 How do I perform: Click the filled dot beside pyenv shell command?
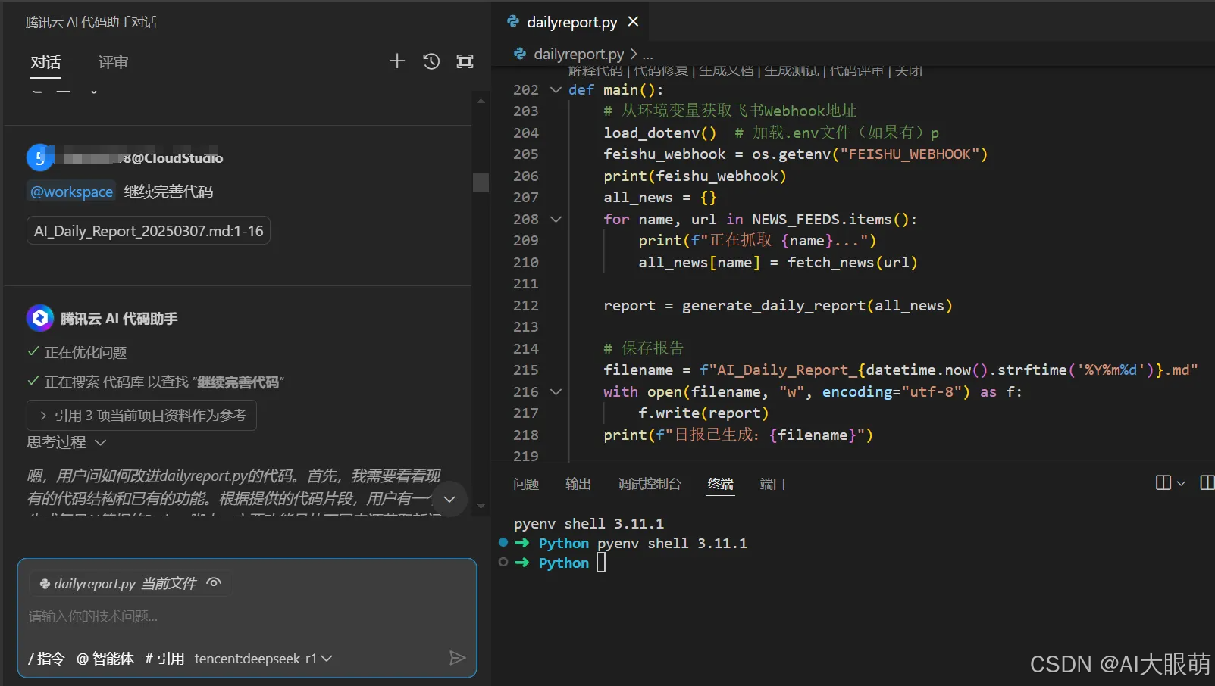pyautogui.click(x=503, y=542)
